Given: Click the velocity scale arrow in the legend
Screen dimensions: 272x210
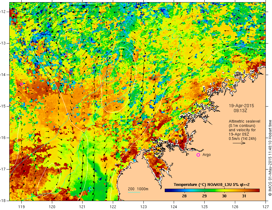Looking at the screenshot, I should (239, 143).
